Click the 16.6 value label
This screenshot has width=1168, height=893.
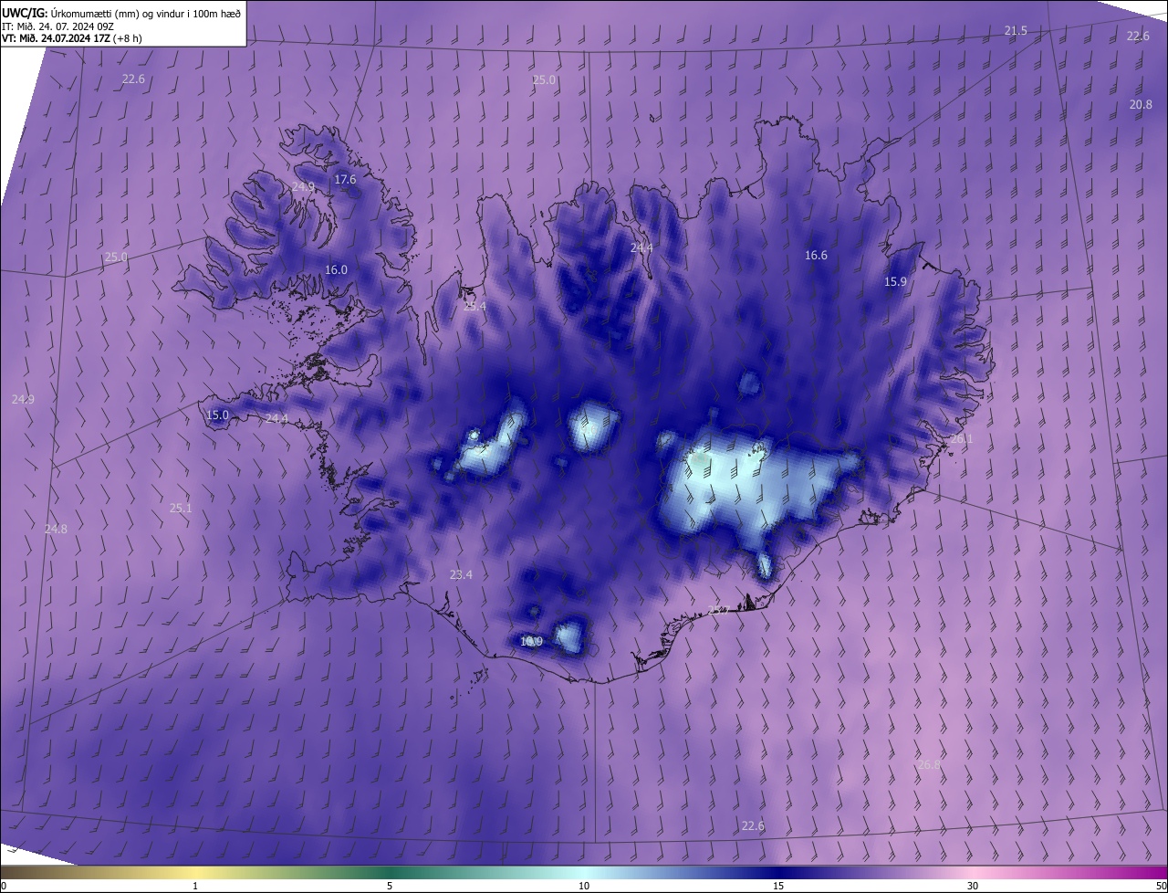click(x=816, y=255)
